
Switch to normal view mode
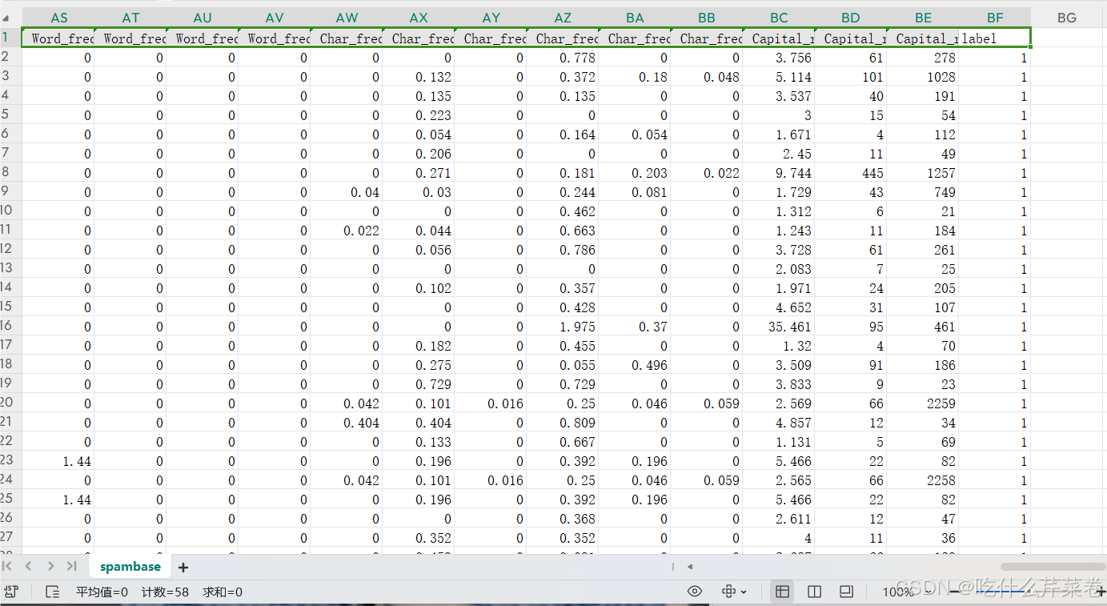tap(782, 592)
